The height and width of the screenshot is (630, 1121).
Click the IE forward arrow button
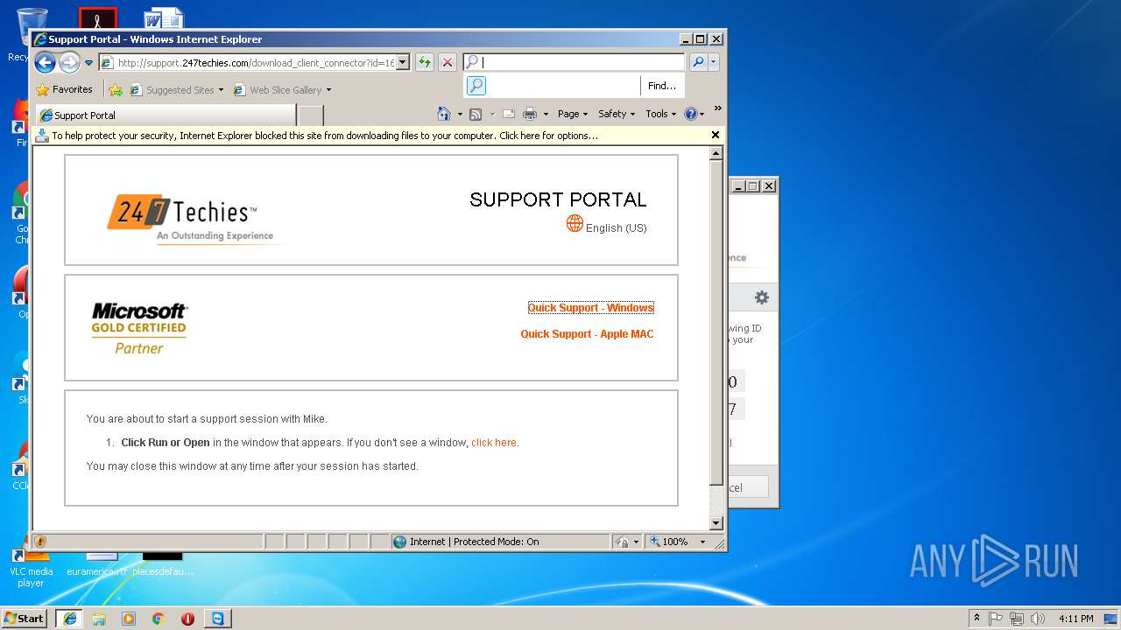click(x=69, y=62)
